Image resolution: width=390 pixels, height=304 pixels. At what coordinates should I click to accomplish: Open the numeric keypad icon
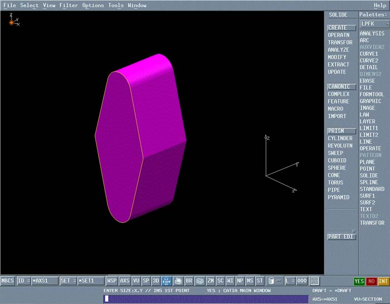tap(315, 281)
